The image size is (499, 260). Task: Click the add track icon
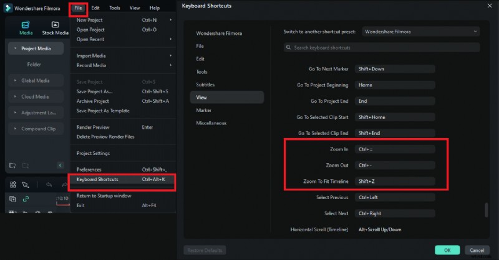[12, 199]
